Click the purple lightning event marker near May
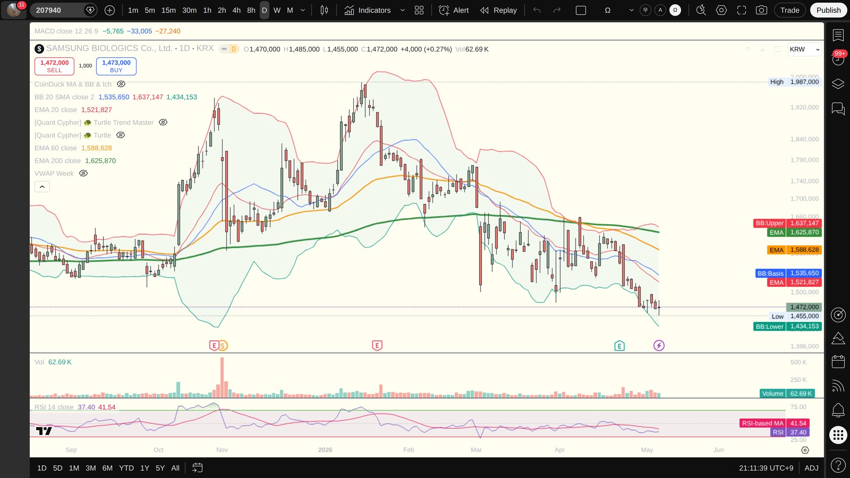This screenshot has height=478, width=850. [x=659, y=346]
